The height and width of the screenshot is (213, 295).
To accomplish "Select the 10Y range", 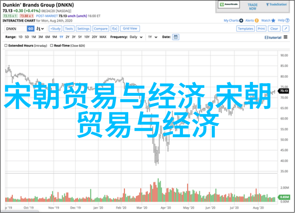I will (87, 37).
